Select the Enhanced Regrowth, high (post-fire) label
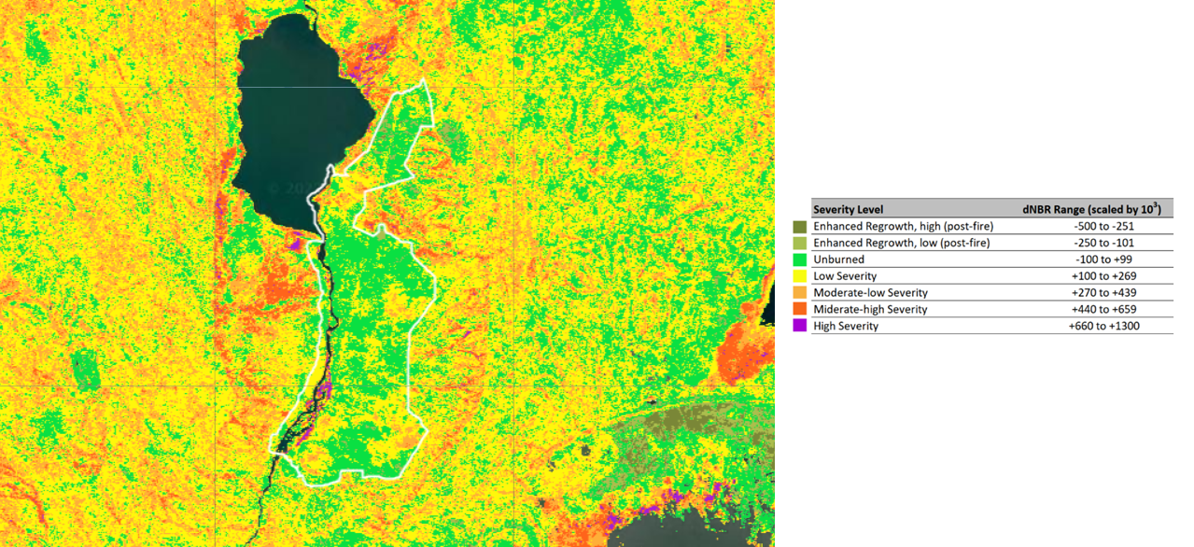The width and height of the screenshot is (1194, 547). [903, 226]
